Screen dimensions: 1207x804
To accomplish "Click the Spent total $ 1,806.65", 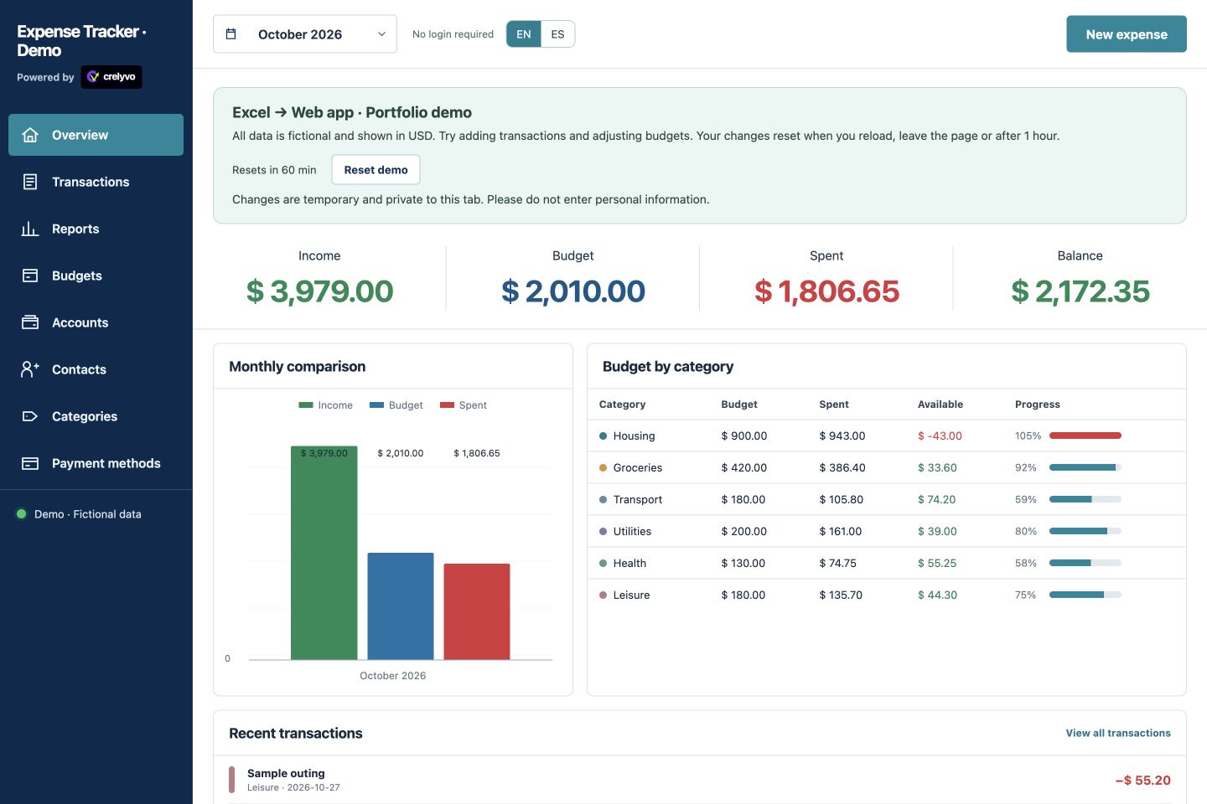I will [826, 291].
